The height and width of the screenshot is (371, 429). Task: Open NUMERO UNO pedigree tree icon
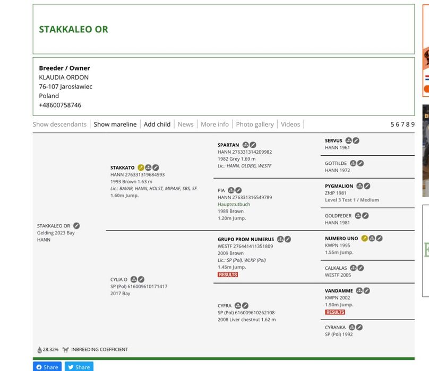(372, 238)
